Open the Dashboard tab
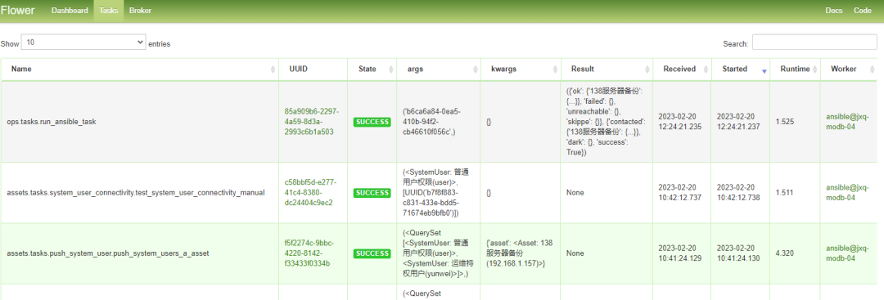 70,11
